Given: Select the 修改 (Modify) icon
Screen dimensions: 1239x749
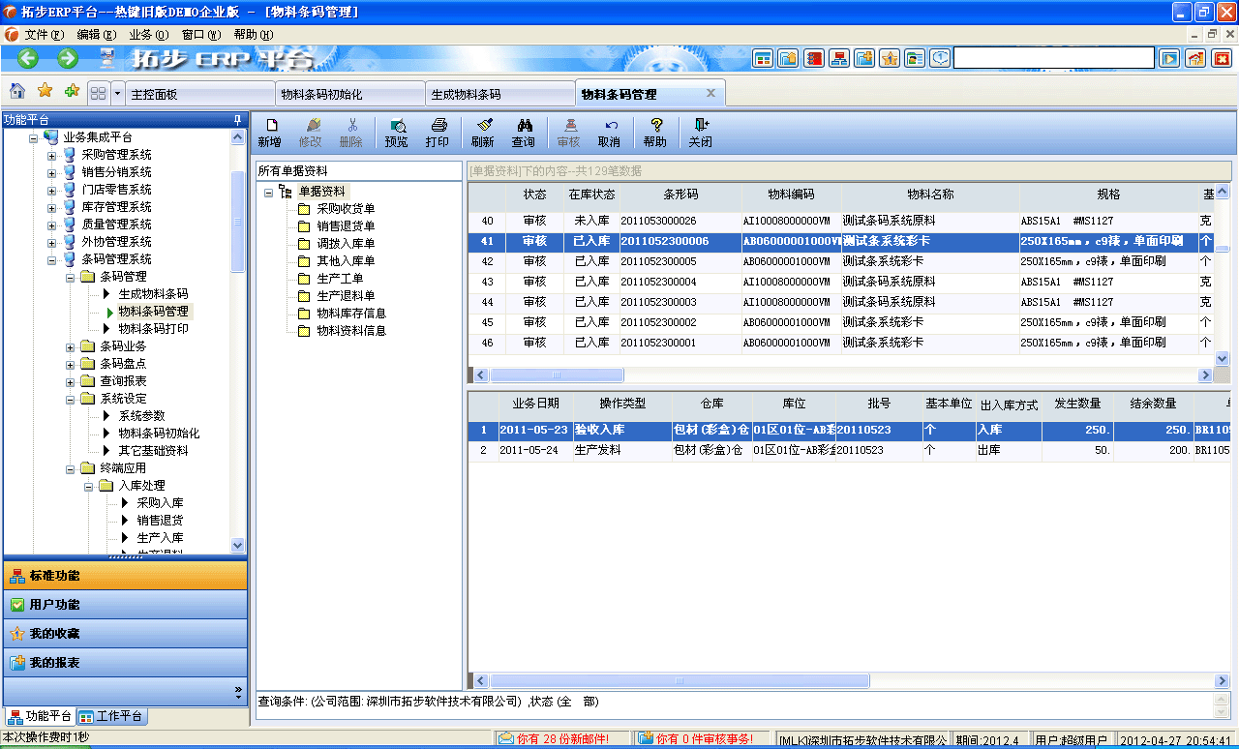Looking at the screenshot, I should click(312, 133).
